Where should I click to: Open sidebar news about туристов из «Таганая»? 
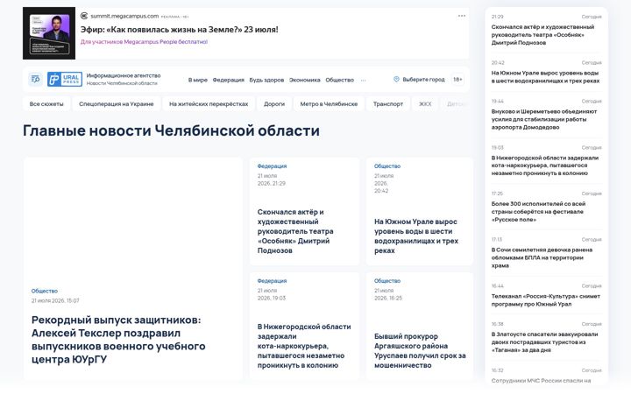click(544, 342)
